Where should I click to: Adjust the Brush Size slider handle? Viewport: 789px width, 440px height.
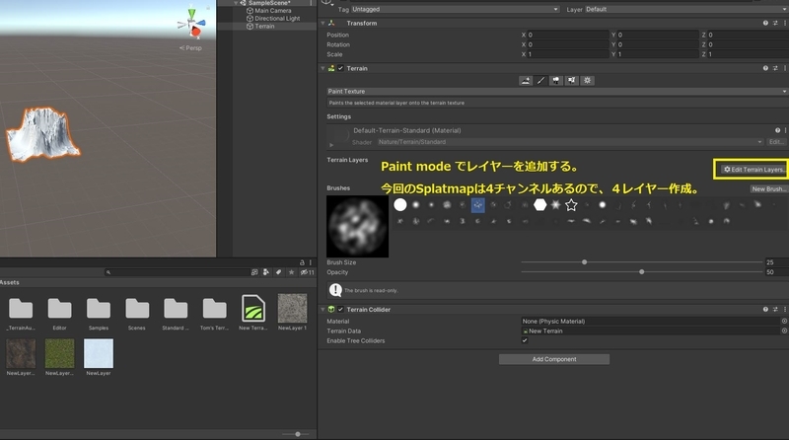click(584, 262)
